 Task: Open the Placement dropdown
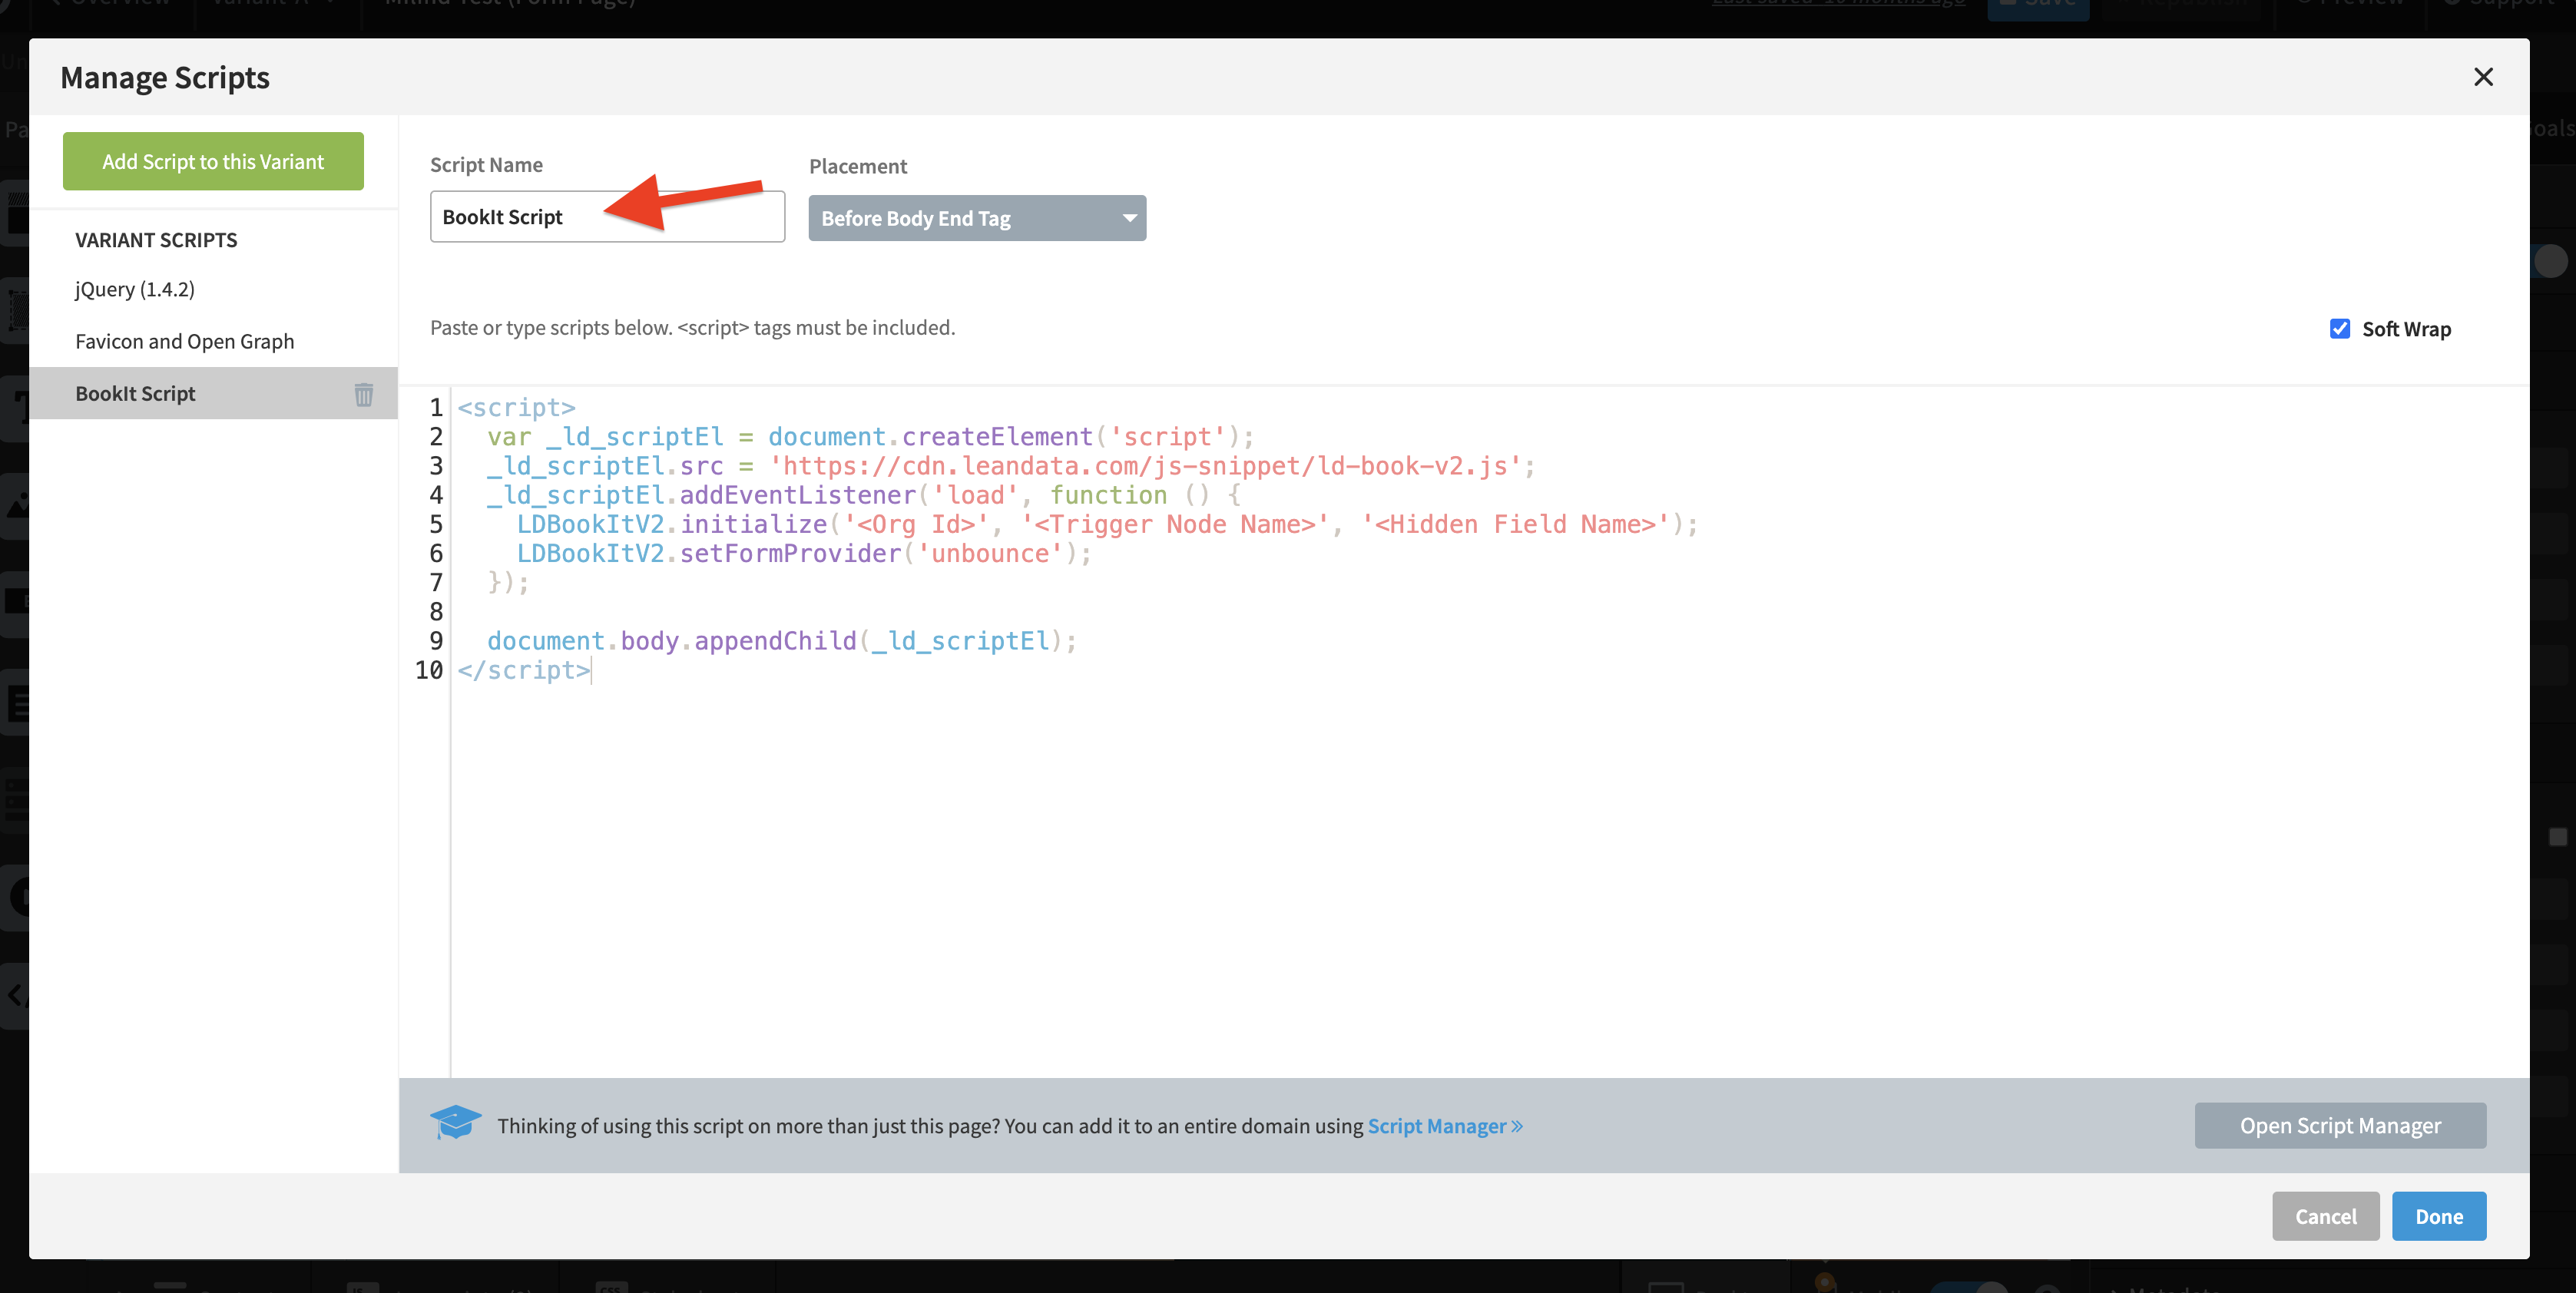[977, 218]
